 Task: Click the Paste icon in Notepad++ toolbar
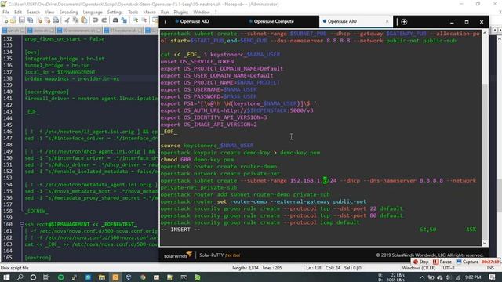[x=84, y=20]
